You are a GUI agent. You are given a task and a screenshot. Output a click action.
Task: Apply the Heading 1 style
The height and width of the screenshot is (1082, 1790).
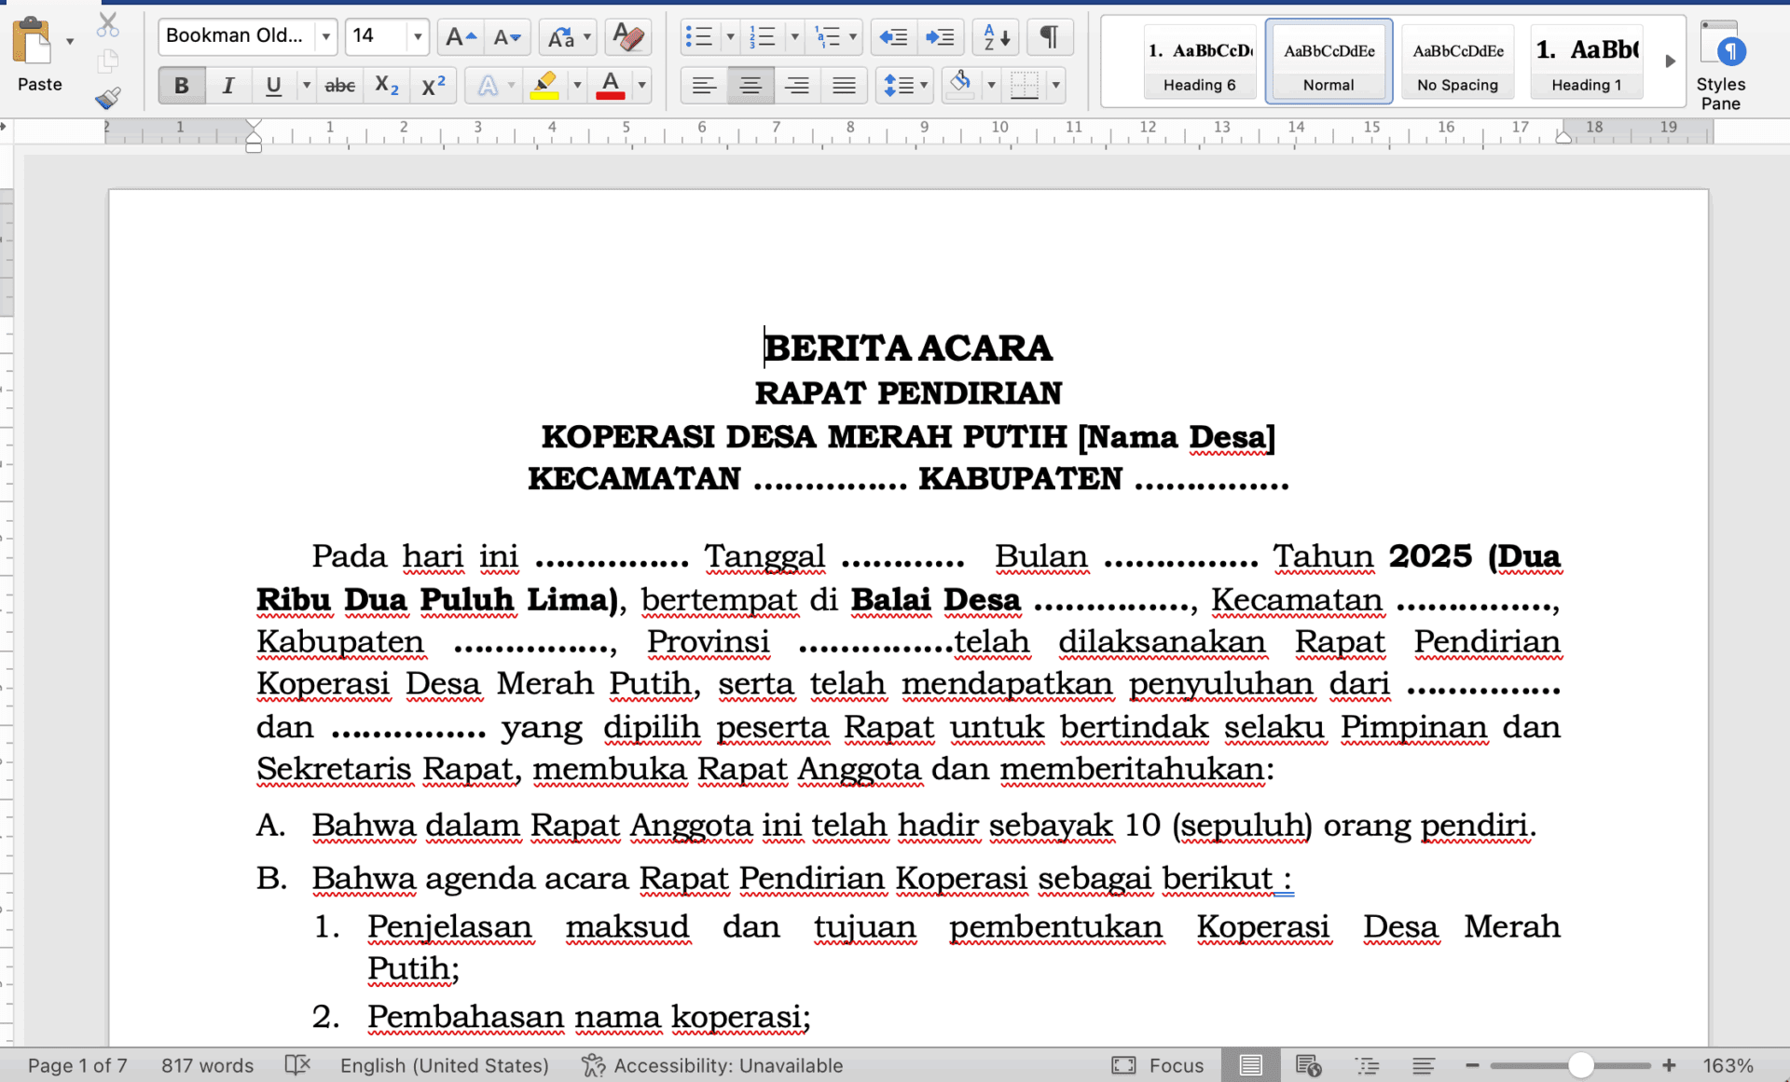[x=1586, y=61]
